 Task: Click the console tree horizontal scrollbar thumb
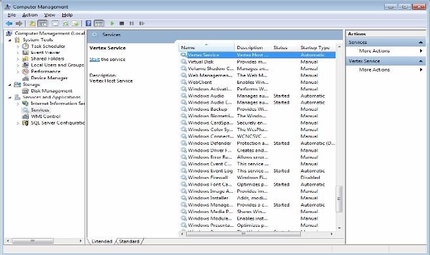32,241
